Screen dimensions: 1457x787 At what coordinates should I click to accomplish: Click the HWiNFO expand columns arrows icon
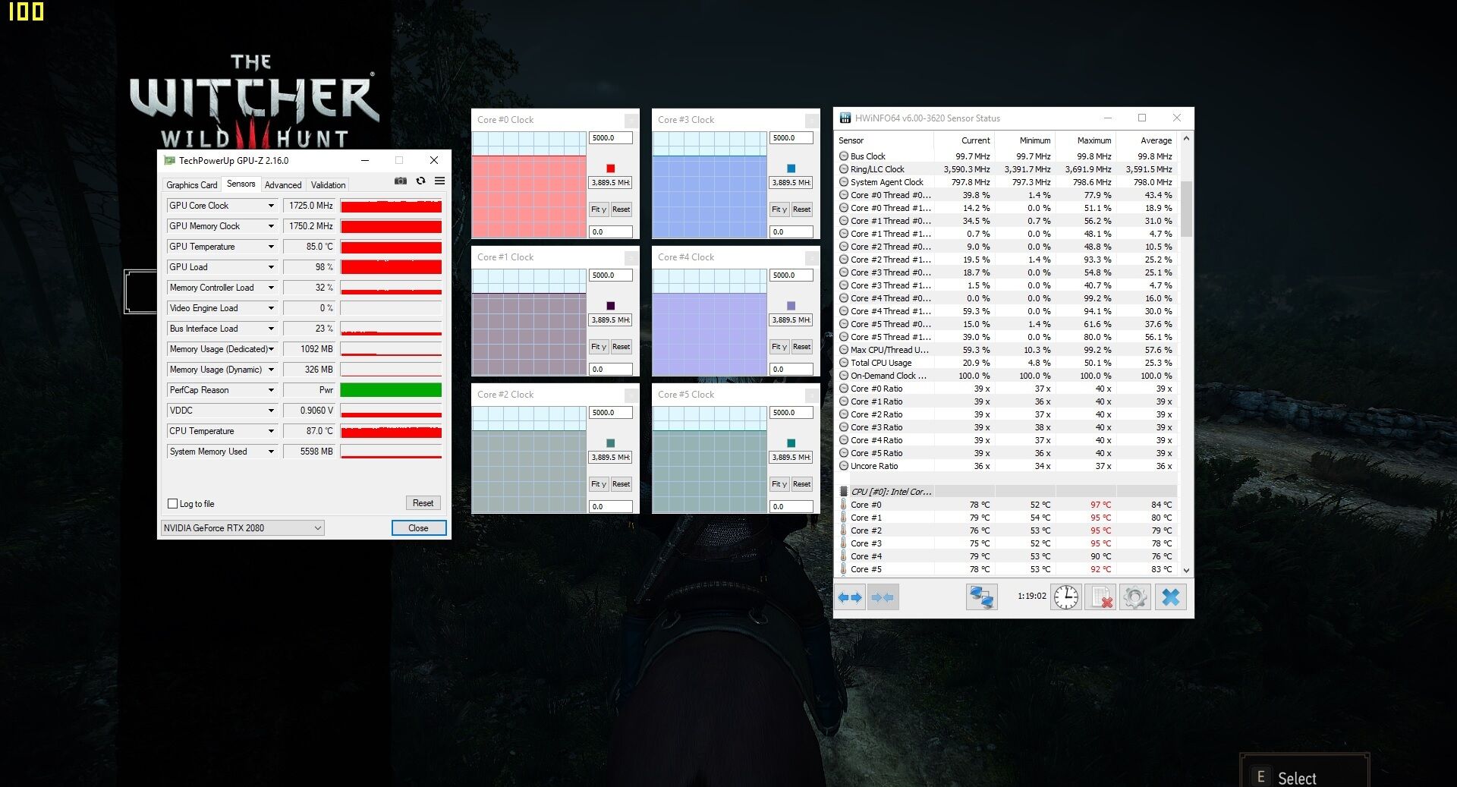[x=850, y=597]
